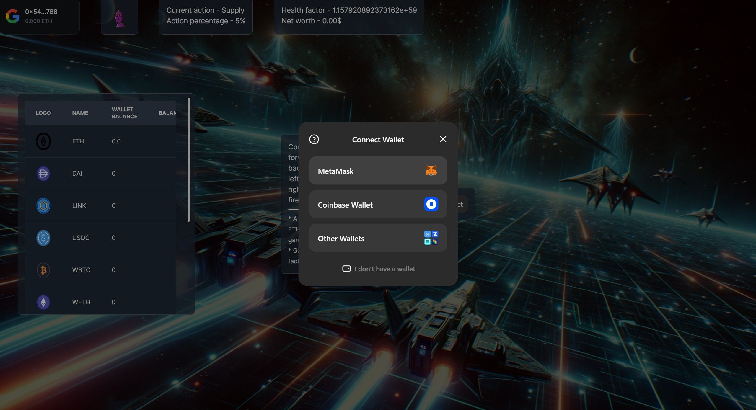The width and height of the screenshot is (756, 410).
Task: Click the ETH token logo
Action: [x=43, y=141]
